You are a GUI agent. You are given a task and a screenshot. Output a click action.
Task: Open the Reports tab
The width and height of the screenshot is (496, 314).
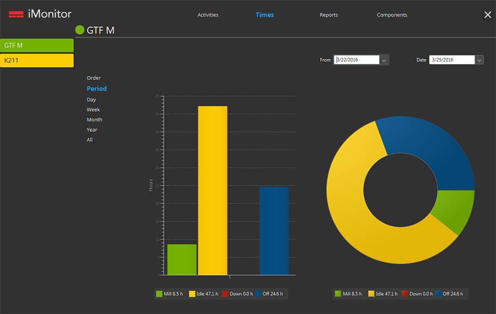[x=328, y=15]
